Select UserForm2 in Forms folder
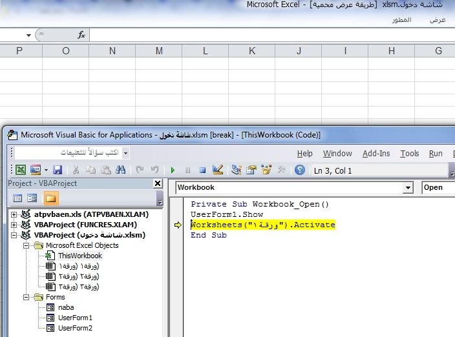The width and height of the screenshot is (455, 337). click(75, 329)
